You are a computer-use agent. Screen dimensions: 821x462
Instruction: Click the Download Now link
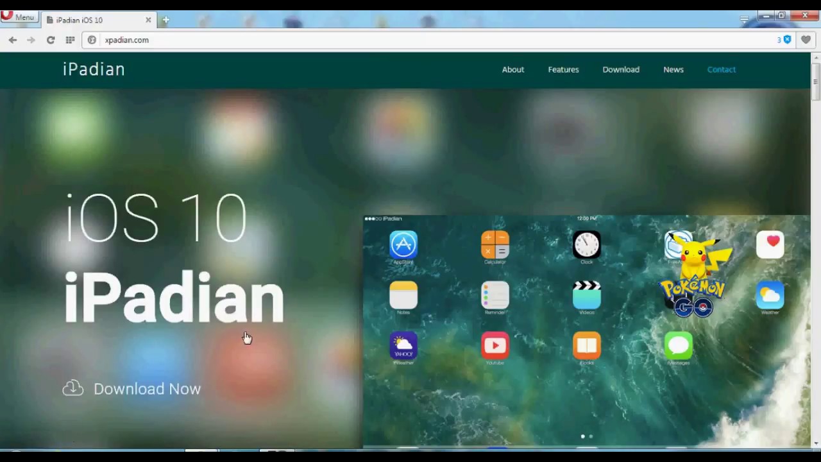click(x=147, y=389)
